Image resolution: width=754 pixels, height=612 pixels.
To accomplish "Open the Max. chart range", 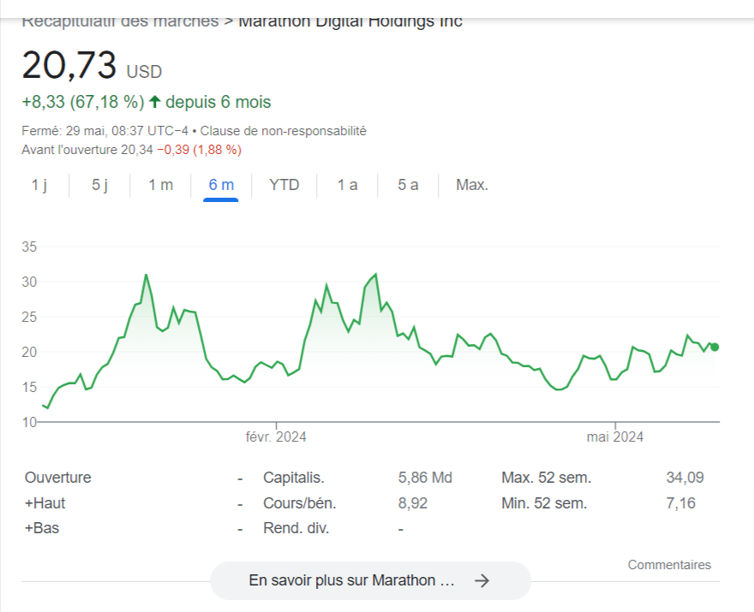I will (x=472, y=185).
